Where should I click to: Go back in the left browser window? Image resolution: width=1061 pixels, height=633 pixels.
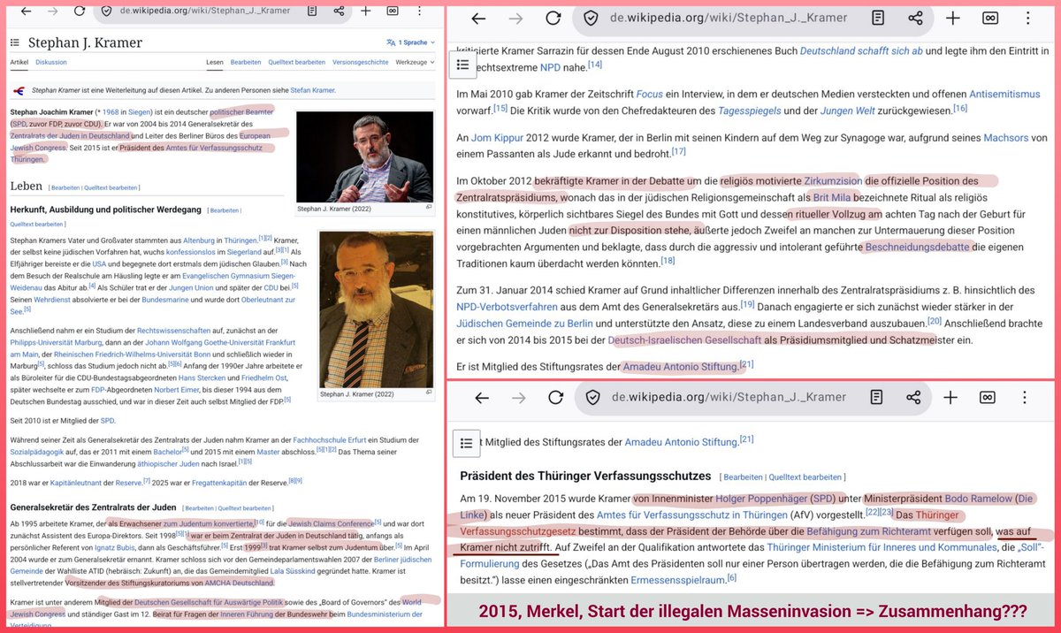[x=25, y=11]
